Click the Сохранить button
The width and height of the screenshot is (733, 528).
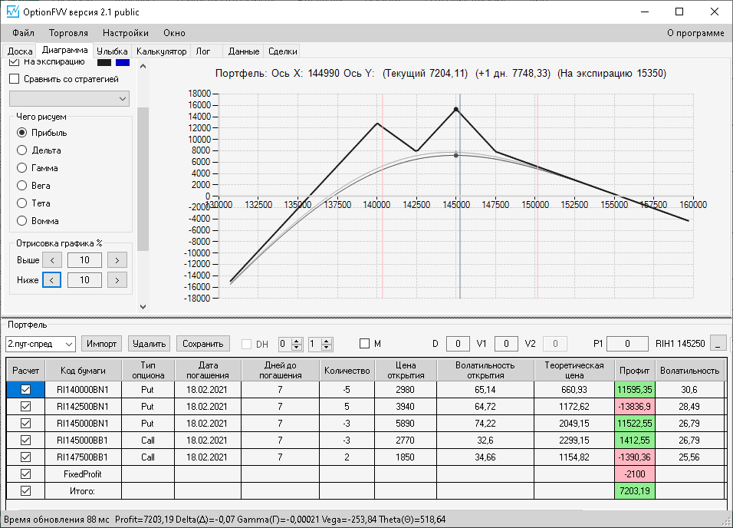(203, 344)
